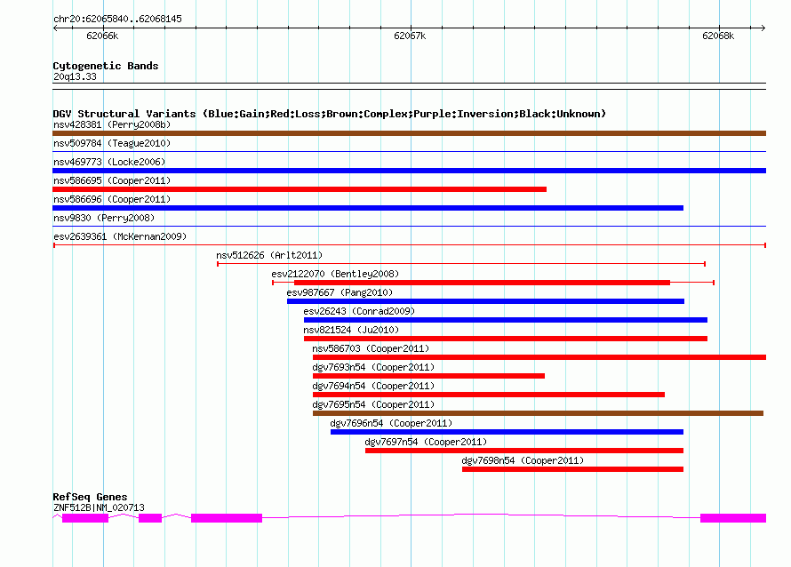The image size is (791, 567).
Task: Click the nsv428381 (Perry2008b) label
Action: 112,124
